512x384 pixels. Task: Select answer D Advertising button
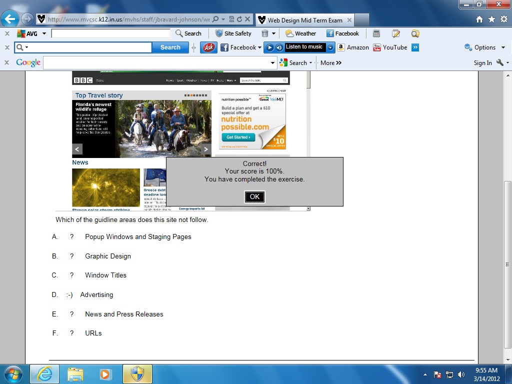tap(69, 295)
